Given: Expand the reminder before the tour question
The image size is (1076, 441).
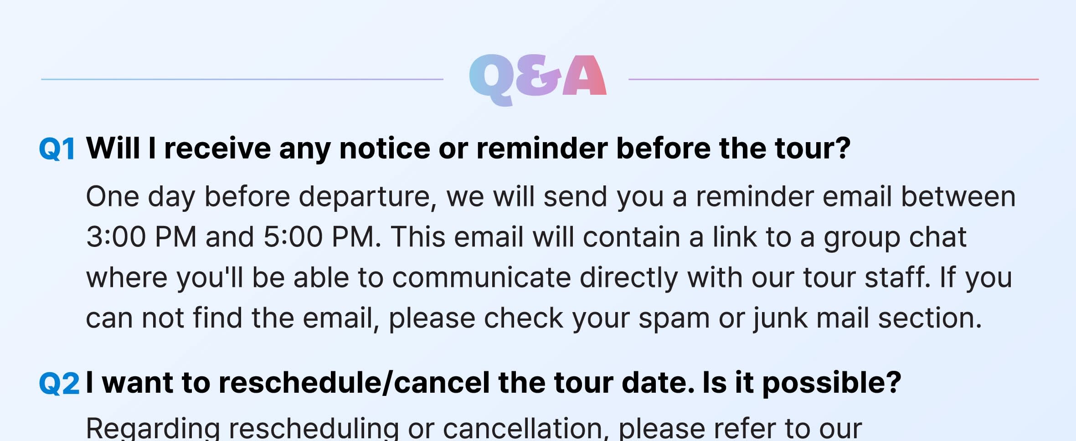Looking at the screenshot, I should 468,149.
